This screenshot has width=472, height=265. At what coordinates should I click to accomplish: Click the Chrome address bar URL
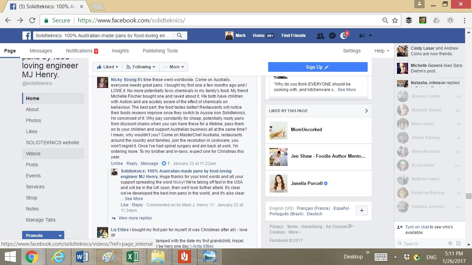click(x=131, y=20)
